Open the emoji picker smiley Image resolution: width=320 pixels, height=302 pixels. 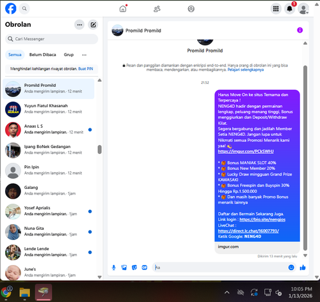[x=291, y=268]
